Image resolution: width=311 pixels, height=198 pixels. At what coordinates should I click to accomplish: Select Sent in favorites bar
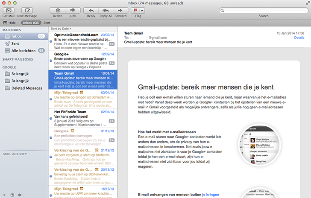(47, 23)
